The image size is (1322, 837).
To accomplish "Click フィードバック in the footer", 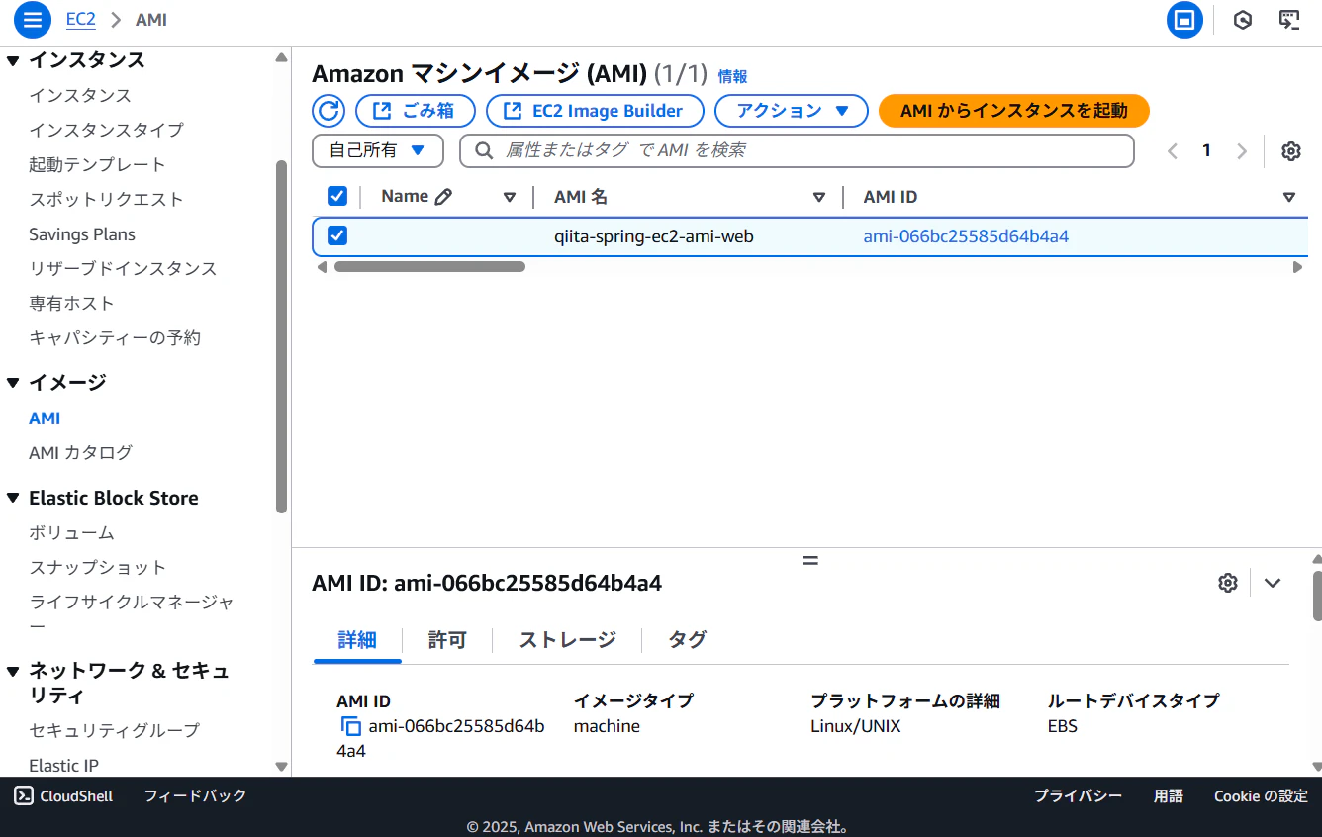I will point(195,796).
